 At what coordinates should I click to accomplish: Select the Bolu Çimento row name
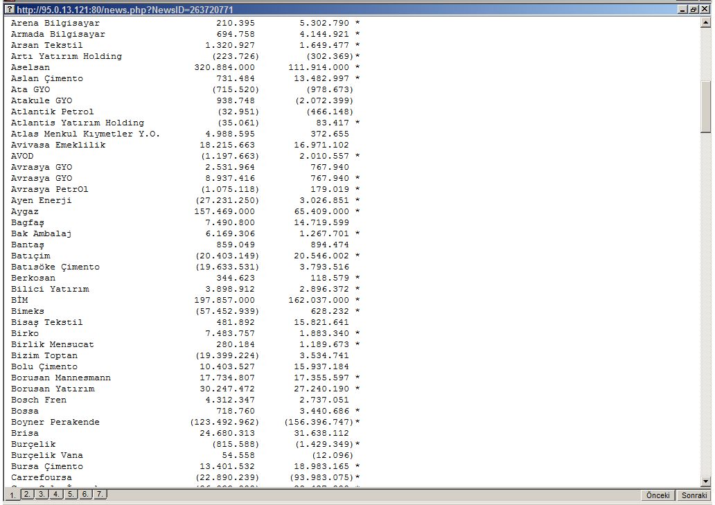[44, 367]
